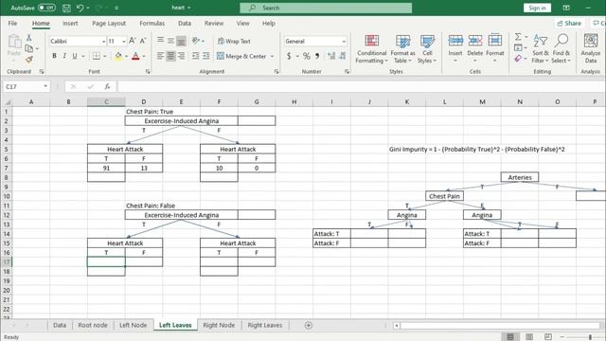Click the Insert Function fx button
Screen dimensions: 606x341
click(x=107, y=86)
